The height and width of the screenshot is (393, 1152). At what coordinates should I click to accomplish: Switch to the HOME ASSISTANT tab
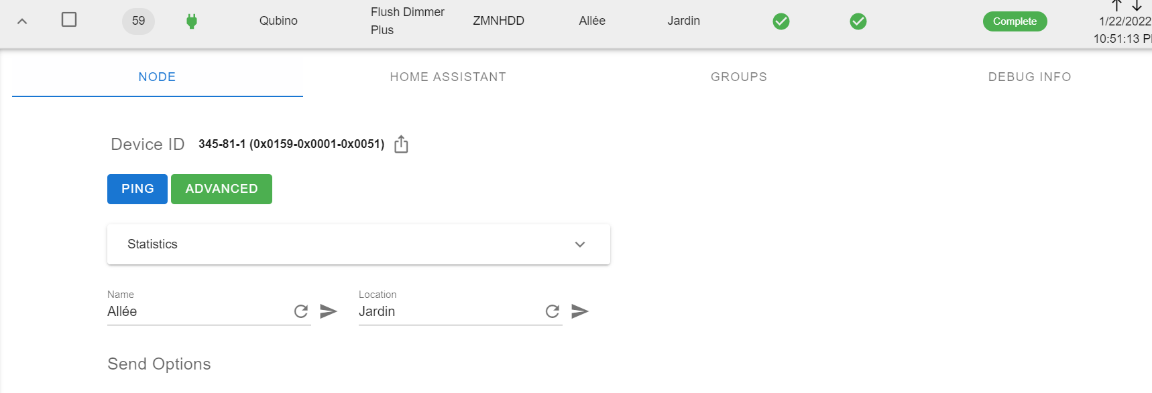pyautogui.click(x=447, y=76)
